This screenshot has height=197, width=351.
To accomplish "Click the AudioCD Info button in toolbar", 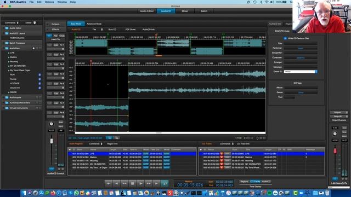I will [149, 30].
